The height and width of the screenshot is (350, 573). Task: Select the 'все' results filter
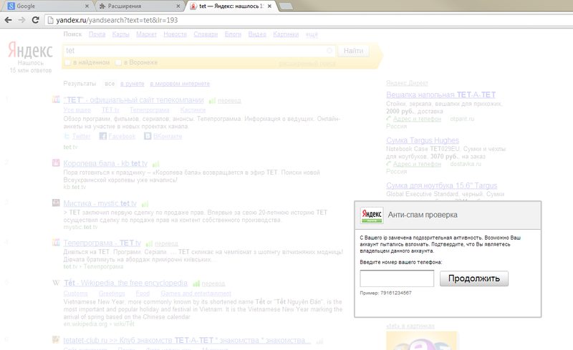coord(110,84)
